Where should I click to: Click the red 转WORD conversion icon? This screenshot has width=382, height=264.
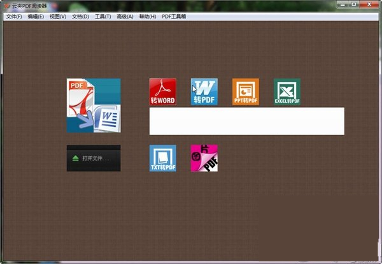point(162,92)
